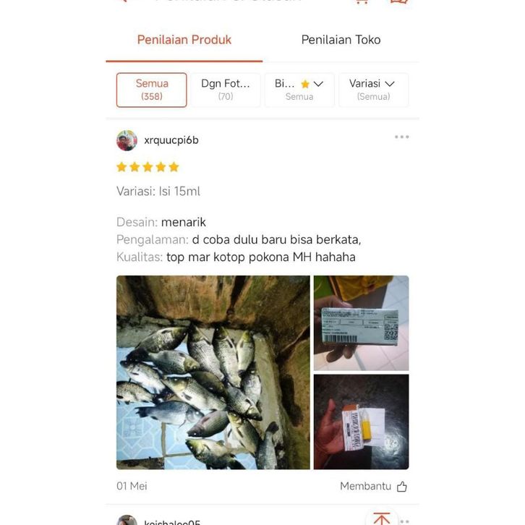525x525 pixels.
Task: Open the large fish photo thumbnail
Action: tap(213, 372)
